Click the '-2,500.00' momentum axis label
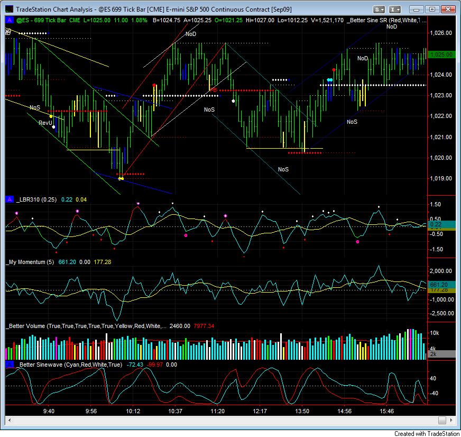This screenshot has width=461, height=437. tap(441, 313)
